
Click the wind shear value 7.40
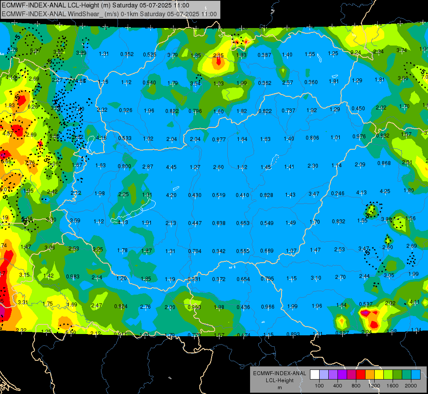[79, 109]
